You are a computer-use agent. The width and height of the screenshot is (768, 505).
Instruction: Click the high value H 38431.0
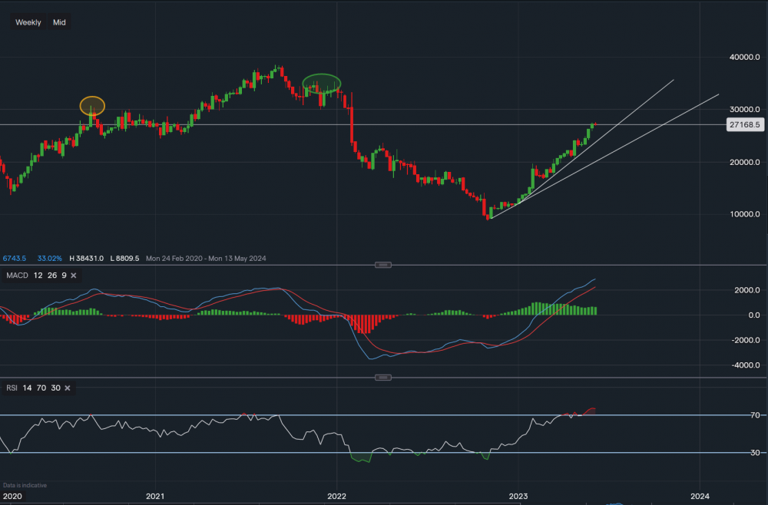(86, 259)
